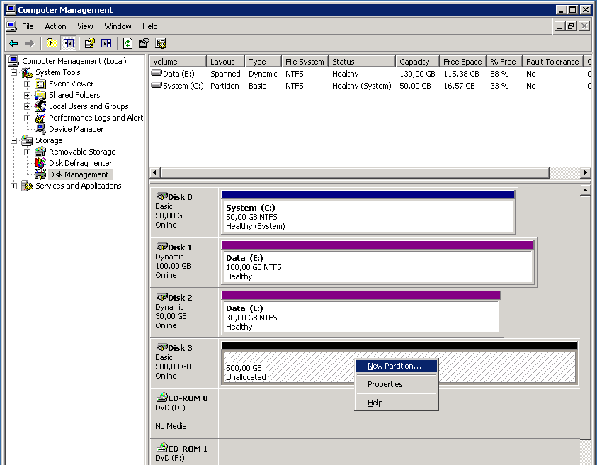Click the "33 %" free value
The width and height of the screenshot is (597, 465).
pyautogui.click(x=499, y=86)
